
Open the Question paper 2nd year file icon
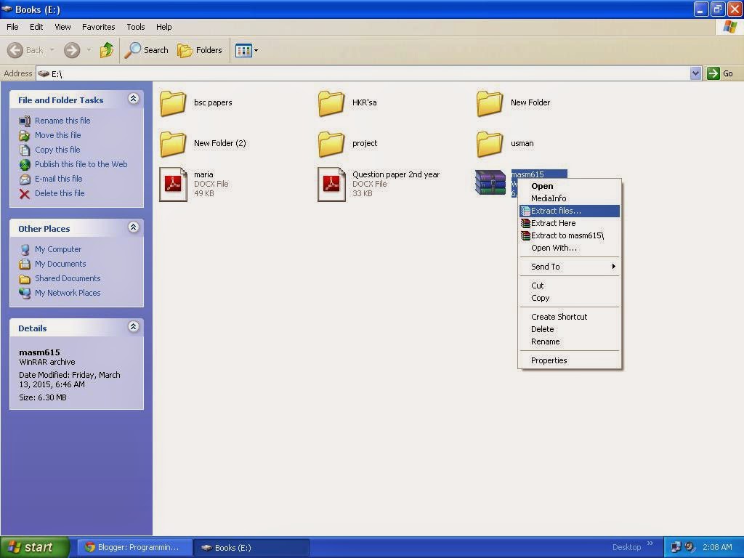[331, 184]
